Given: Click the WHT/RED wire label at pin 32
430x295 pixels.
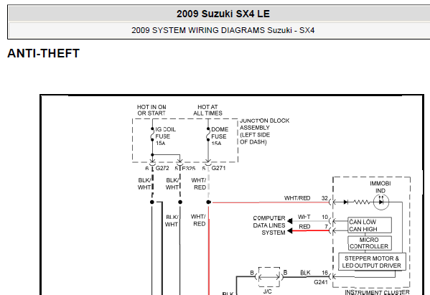Looking at the screenshot, I should pos(297,198).
